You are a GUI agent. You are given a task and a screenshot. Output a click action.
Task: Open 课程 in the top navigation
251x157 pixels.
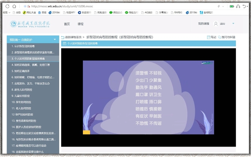tap(80, 24)
